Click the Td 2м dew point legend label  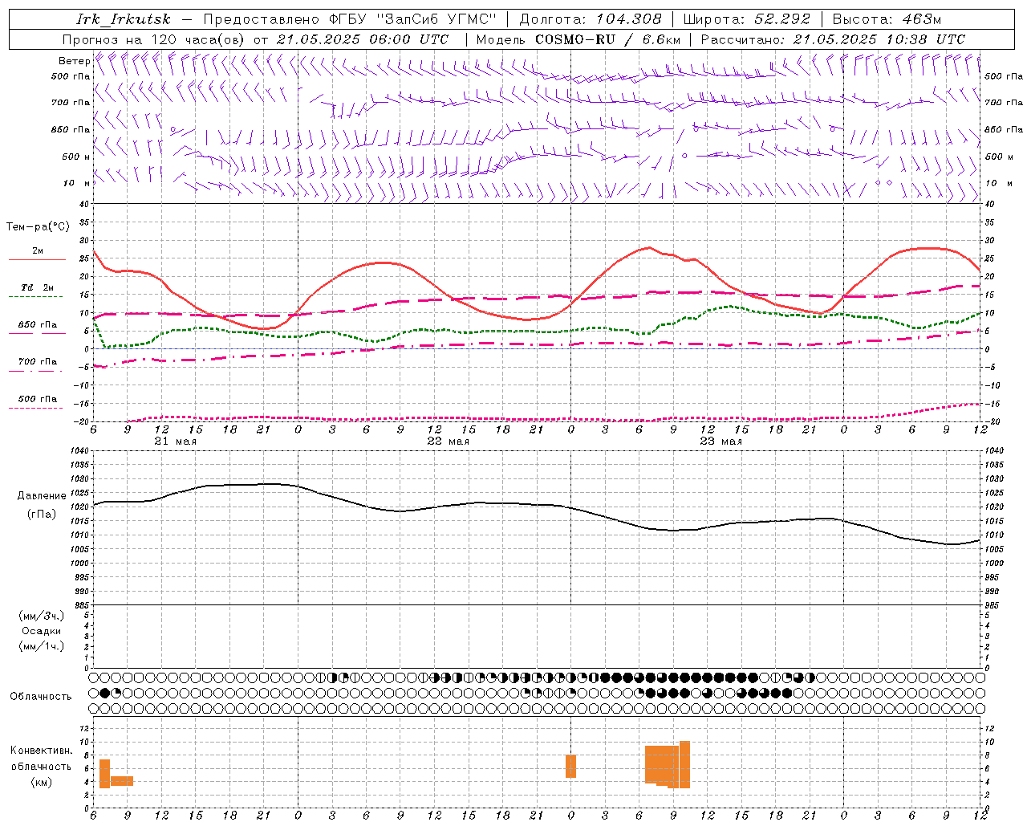point(38,287)
